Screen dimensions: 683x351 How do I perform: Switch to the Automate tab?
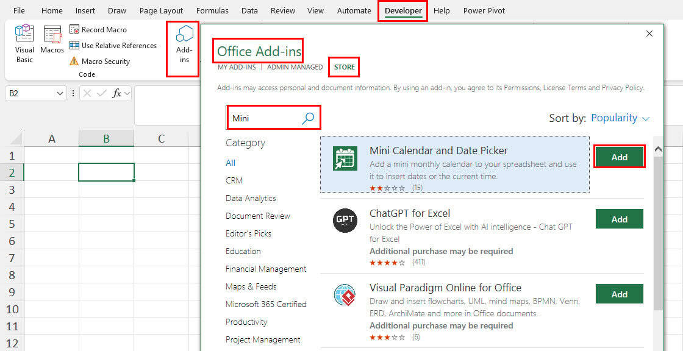coord(354,11)
